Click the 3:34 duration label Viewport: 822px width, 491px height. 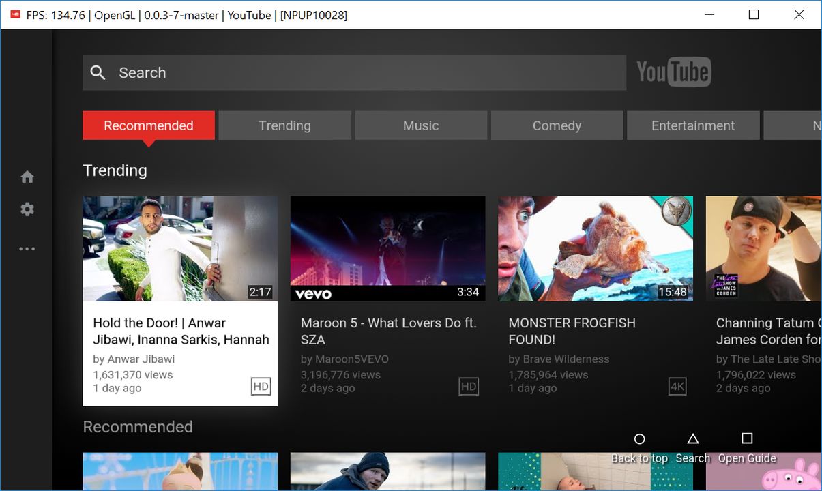tap(468, 292)
